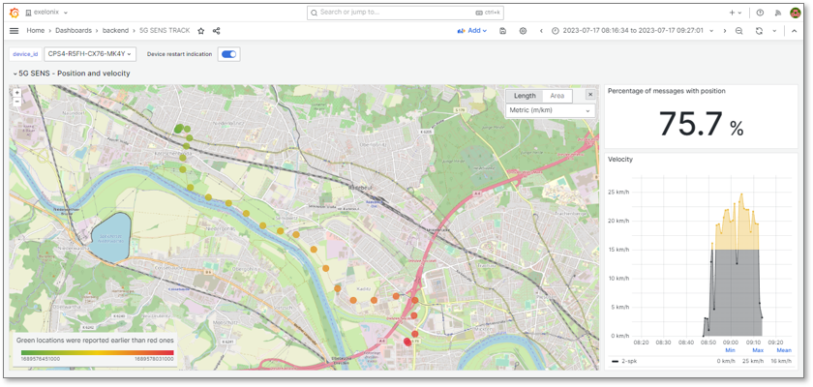Shift time range backward

[x=541, y=31]
